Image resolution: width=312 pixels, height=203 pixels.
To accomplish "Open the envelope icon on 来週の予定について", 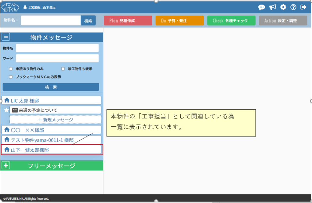I will pos(15,110).
